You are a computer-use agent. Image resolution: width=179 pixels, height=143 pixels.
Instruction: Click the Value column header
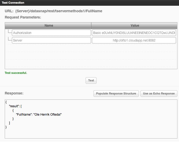[x=135, y=26]
